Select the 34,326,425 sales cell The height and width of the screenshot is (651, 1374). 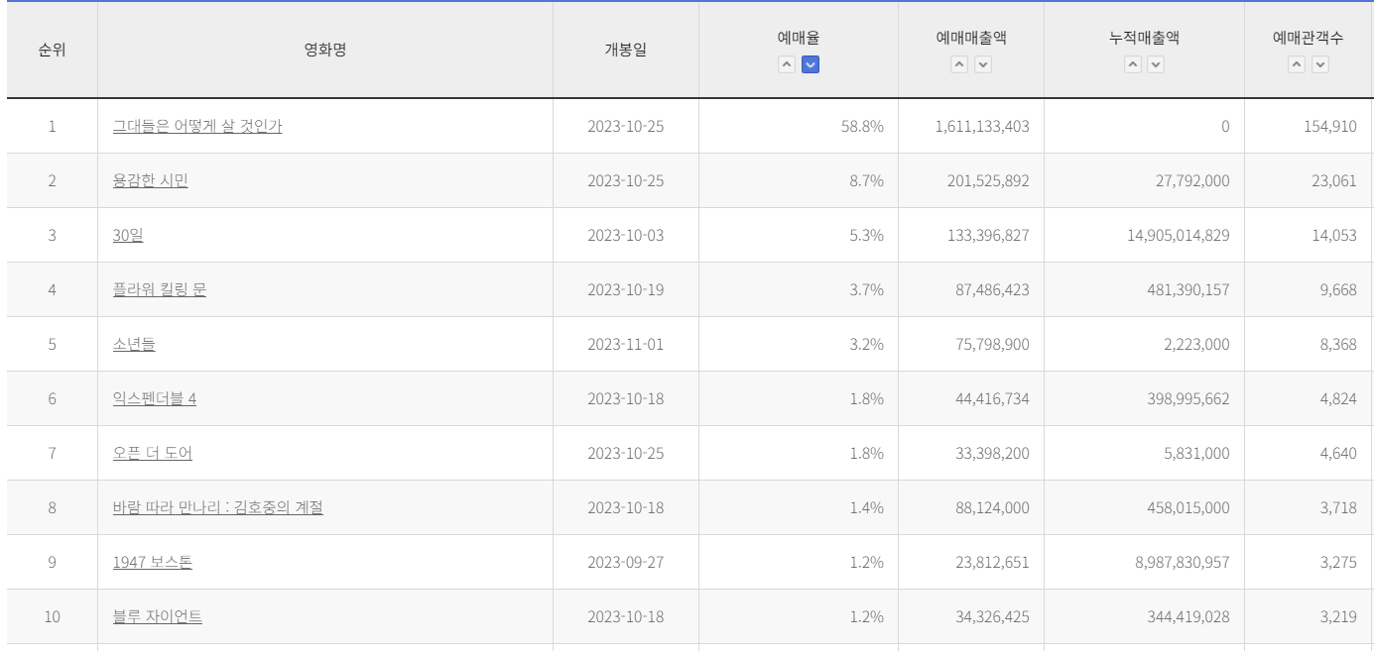point(971,616)
